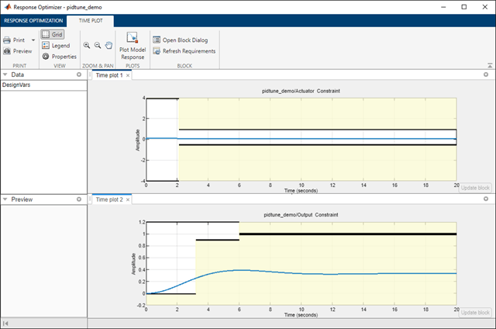Click the Zoom In magnifier tool
This screenshot has width=496, height=329.
tap(86, 46)
